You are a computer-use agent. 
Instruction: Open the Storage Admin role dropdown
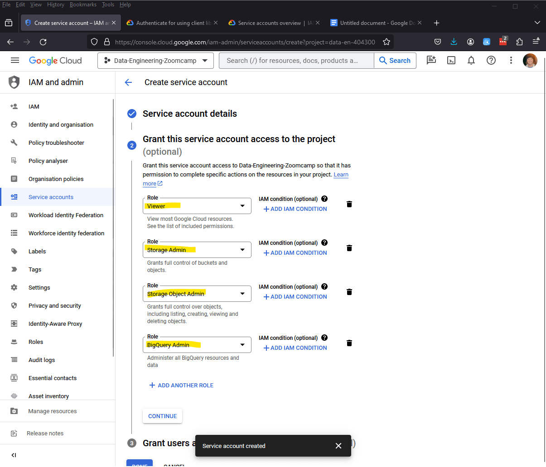pos(197,250)
